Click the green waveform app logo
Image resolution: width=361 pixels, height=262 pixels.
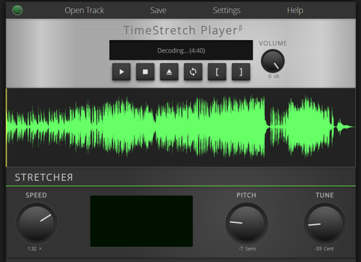[17, 10]
